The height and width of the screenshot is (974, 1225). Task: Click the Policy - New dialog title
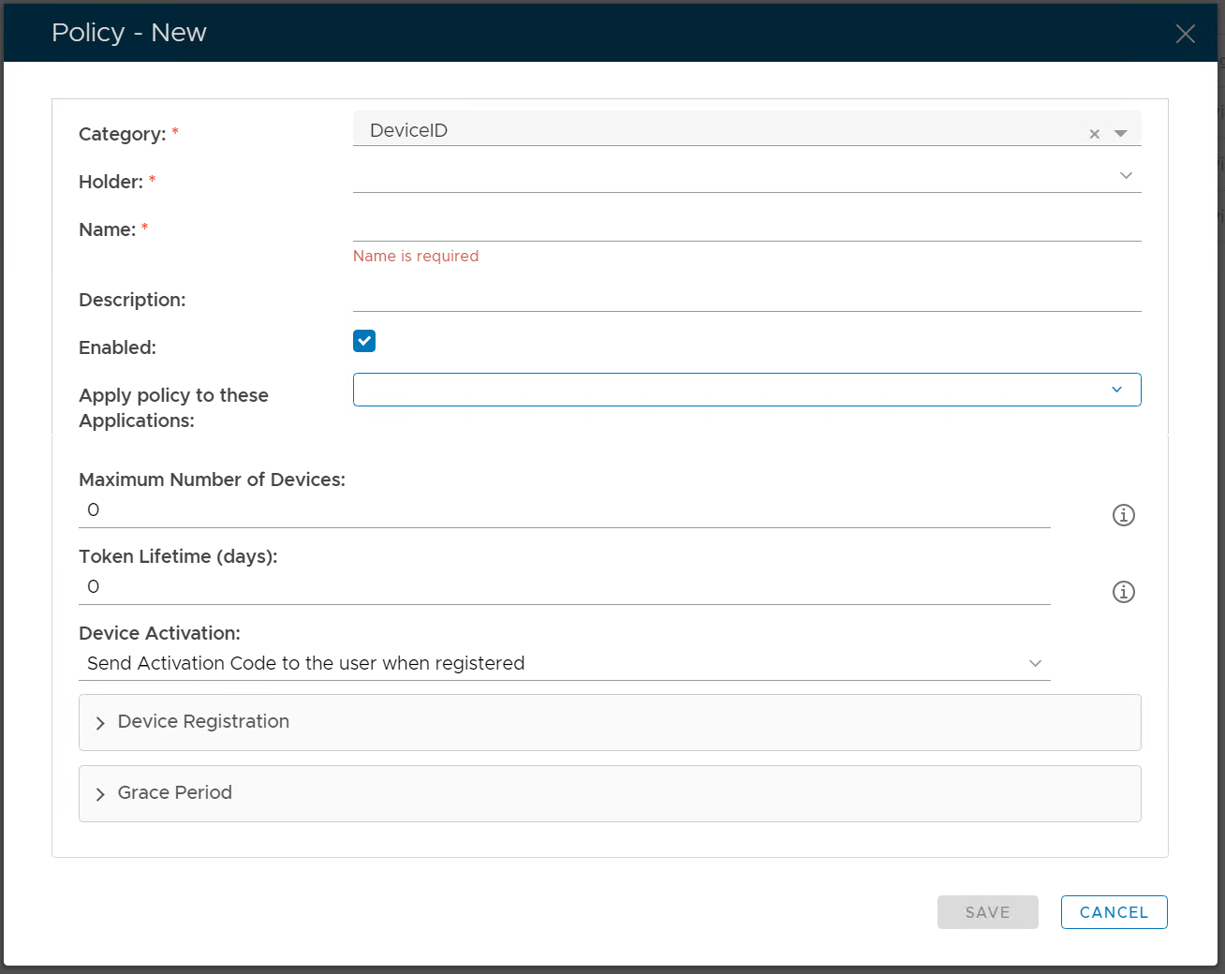coord(129,33)
